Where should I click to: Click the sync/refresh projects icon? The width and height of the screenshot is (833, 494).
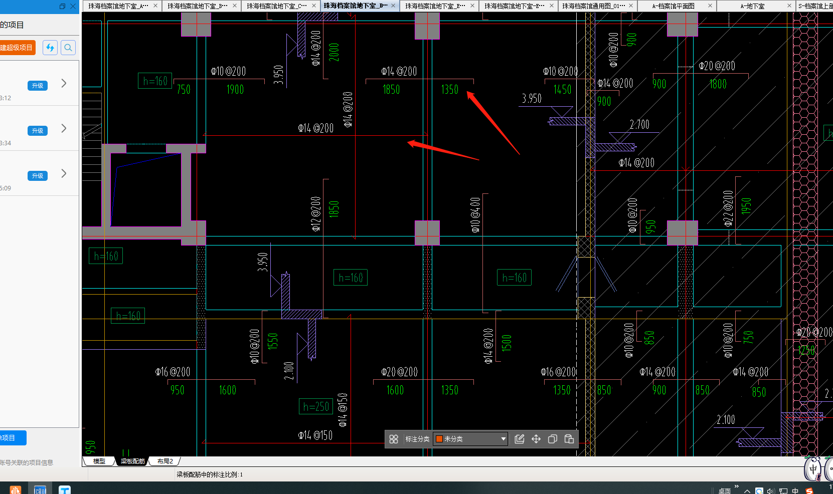tap(50, 48)
